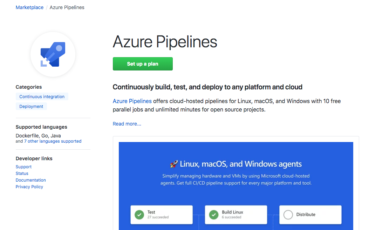
Task: Click the rocket emoji in the banner heading
Action: (173, 164)
